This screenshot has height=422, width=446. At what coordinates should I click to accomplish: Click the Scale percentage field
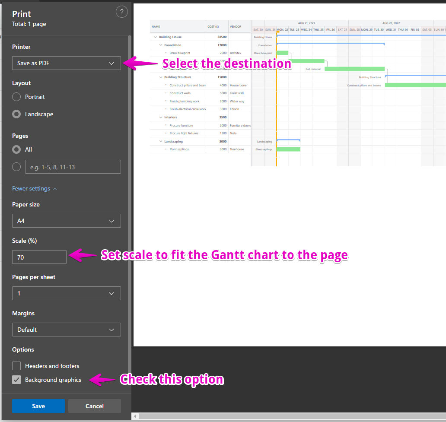point(39,257)
